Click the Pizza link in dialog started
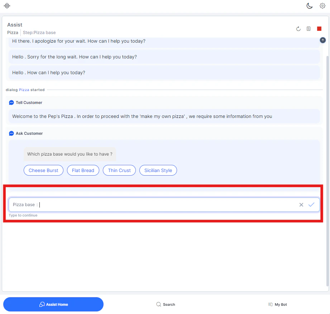330x314 pixels. pyautogui.click(x=24, y=90)
